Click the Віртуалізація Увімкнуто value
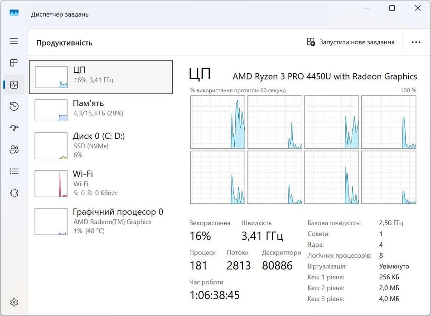This screenshot has height=316, width=431. click(x=394, y=266)
